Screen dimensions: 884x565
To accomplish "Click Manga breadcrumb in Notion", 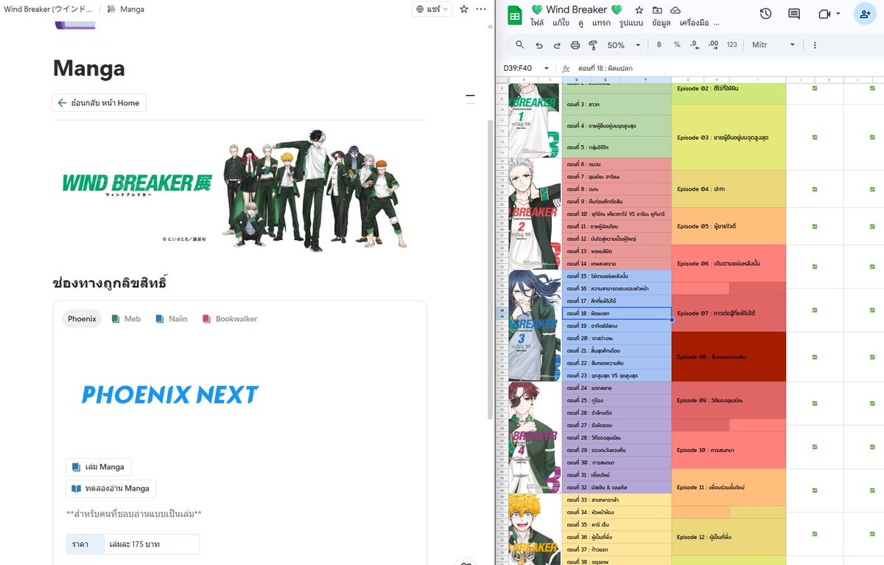I will tap(126, 9).
